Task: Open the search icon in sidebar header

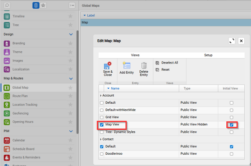Action: click(7, 5)
